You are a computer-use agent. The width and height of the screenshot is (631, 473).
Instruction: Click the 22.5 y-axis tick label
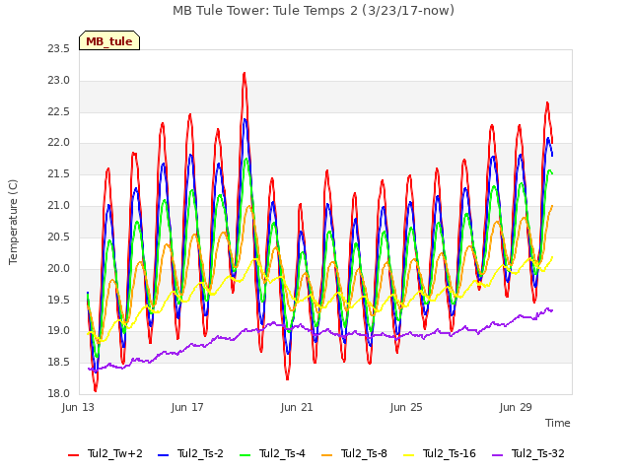click(x=59, y=111)
